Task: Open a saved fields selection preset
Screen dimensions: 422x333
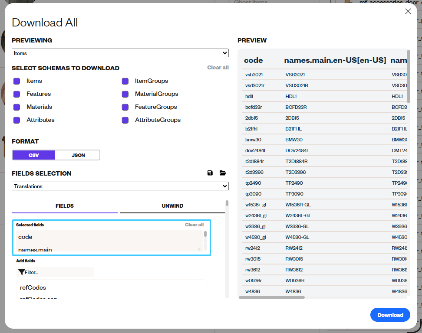Action: (223, 173)
